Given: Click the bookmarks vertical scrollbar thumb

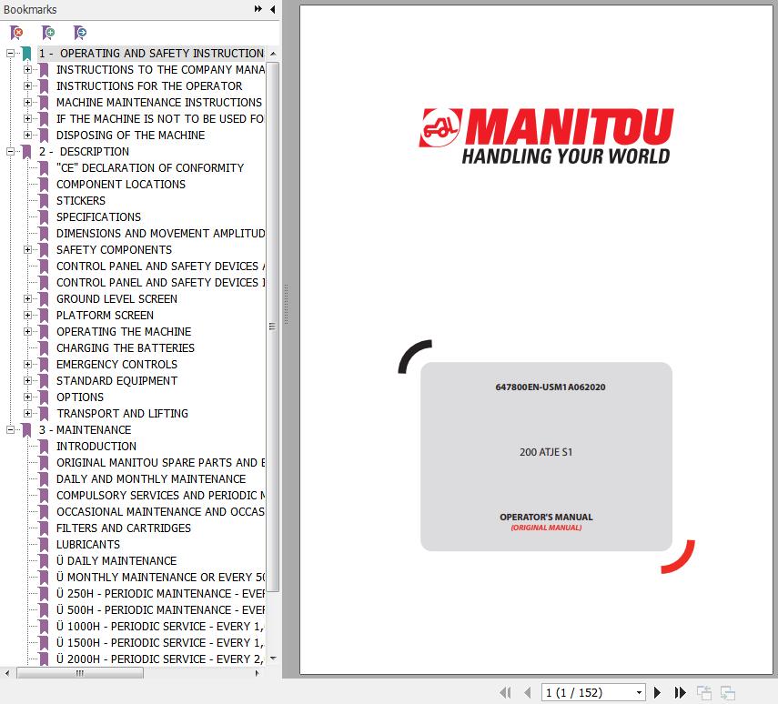Looking at the screenshot, I should (272, 327).
